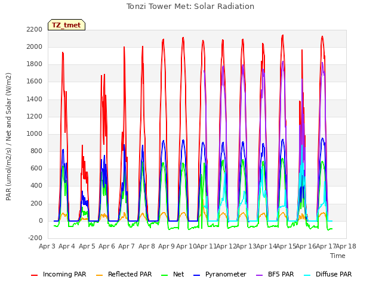The height and width of the screenshot is (286, 382).
Task: Click the 600 y-axis tick label
Action: [x=36, y=169]
